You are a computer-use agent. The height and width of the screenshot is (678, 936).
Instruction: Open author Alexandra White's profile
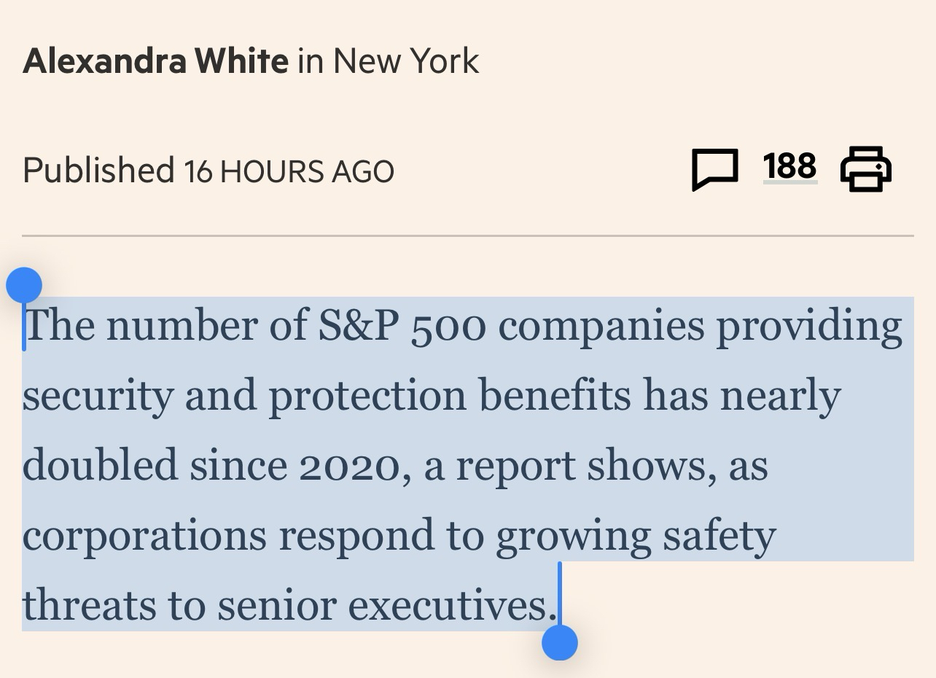coord(155,61)
